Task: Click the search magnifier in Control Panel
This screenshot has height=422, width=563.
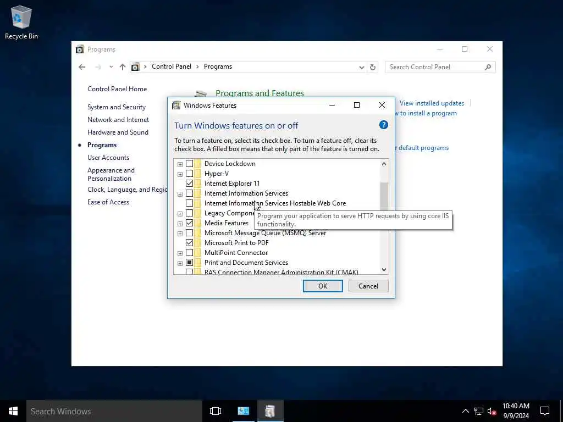Action: 488,67
